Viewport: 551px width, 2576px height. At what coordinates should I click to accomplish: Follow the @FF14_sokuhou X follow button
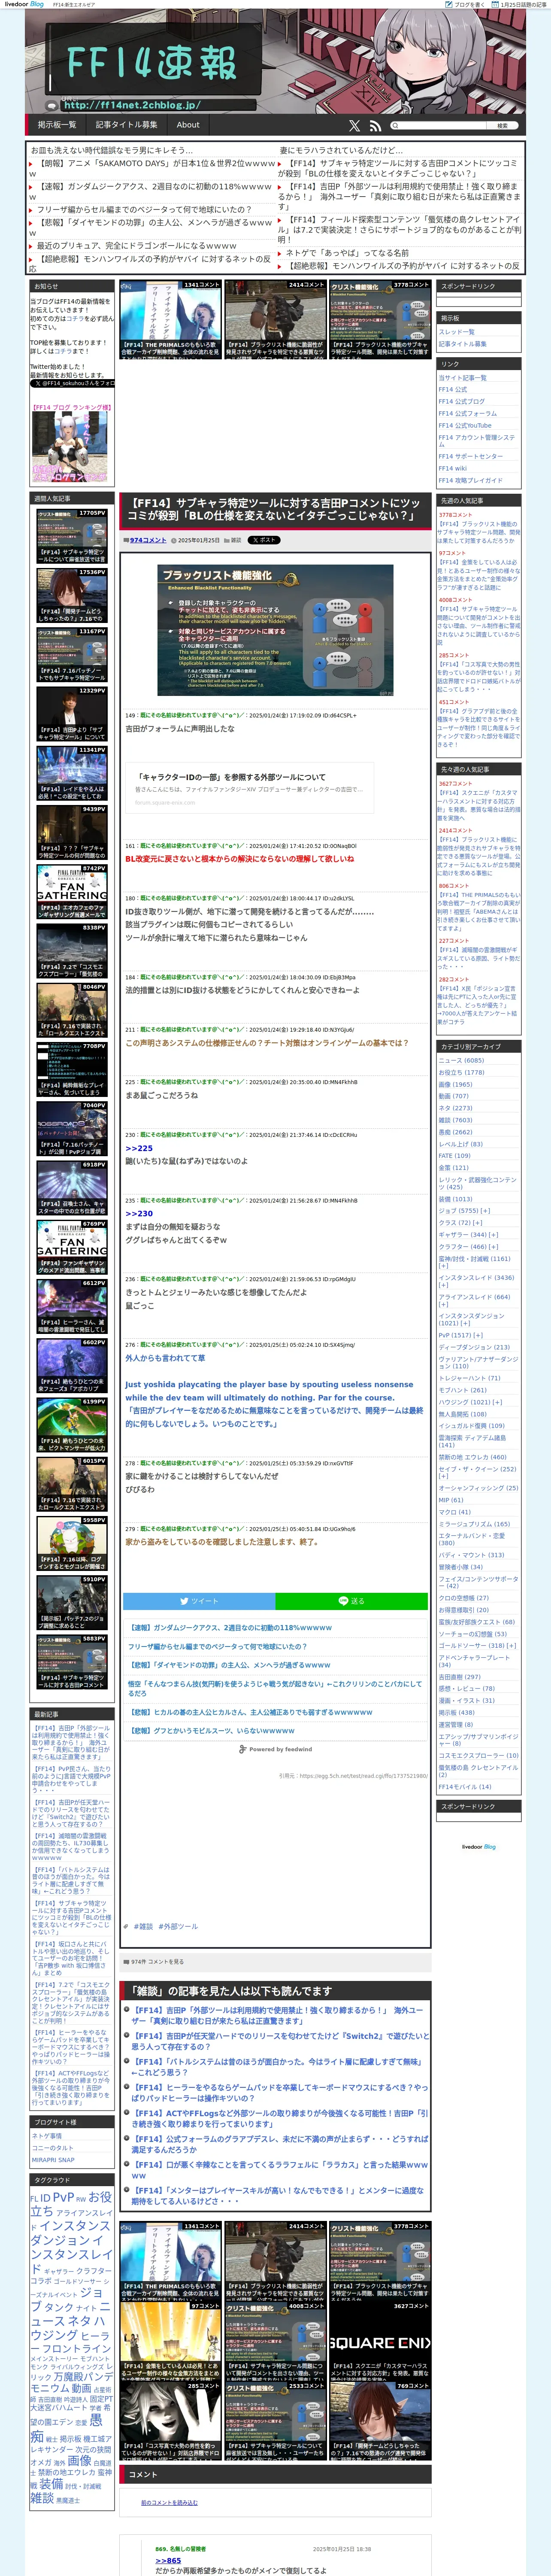[73, 383]
